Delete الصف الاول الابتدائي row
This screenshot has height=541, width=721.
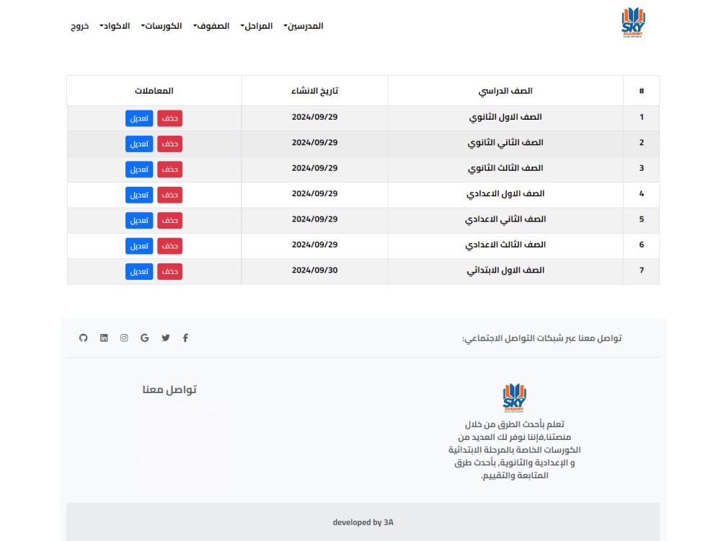pyautogui.click(x=169, y=271)
